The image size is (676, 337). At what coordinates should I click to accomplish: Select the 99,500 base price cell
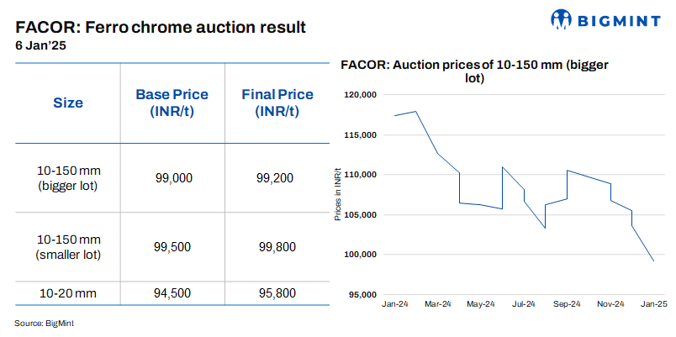(174, 248)
